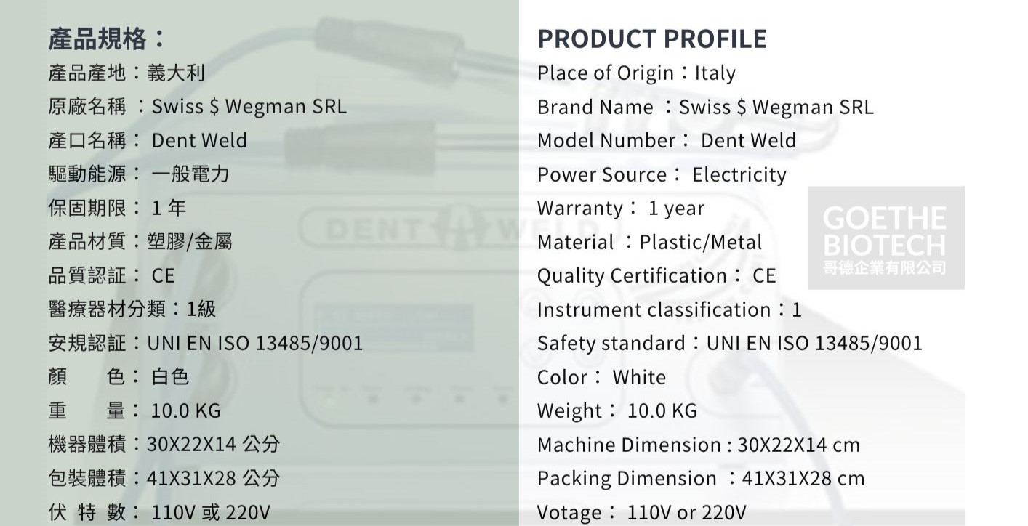Click the GOETHE BIOTECH watermark logo

[886, 238]
